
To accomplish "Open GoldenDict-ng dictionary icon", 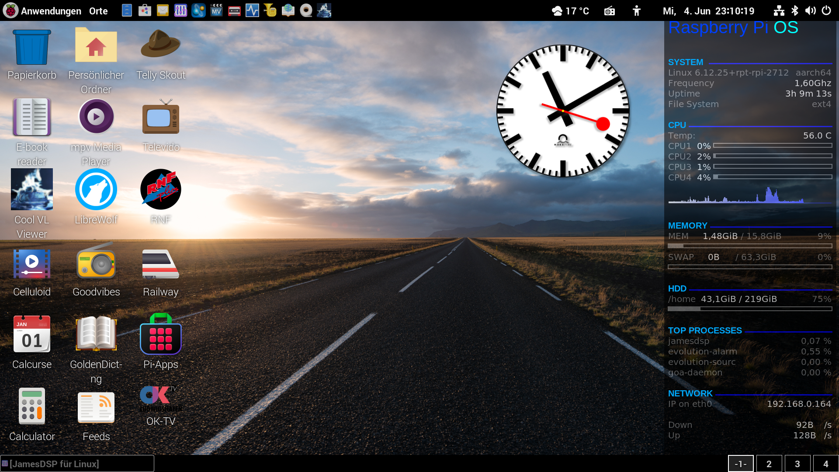I will 96,334.
